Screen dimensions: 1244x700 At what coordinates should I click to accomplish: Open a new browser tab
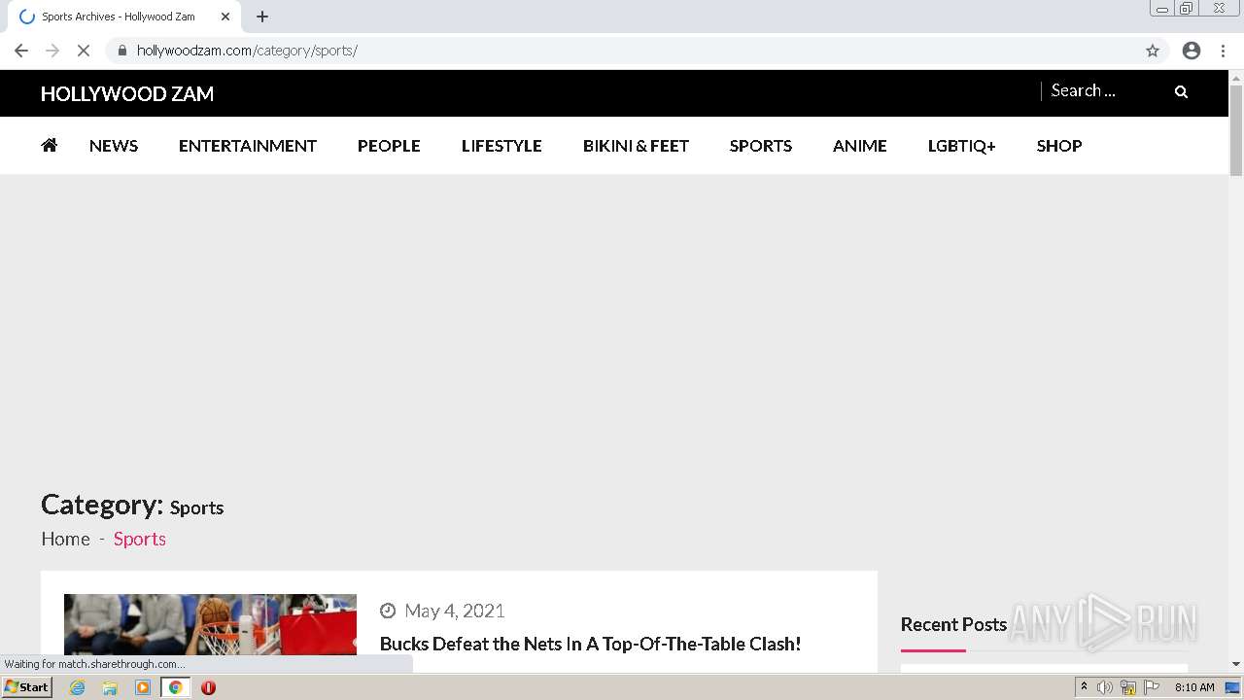[x=262, y=17]
